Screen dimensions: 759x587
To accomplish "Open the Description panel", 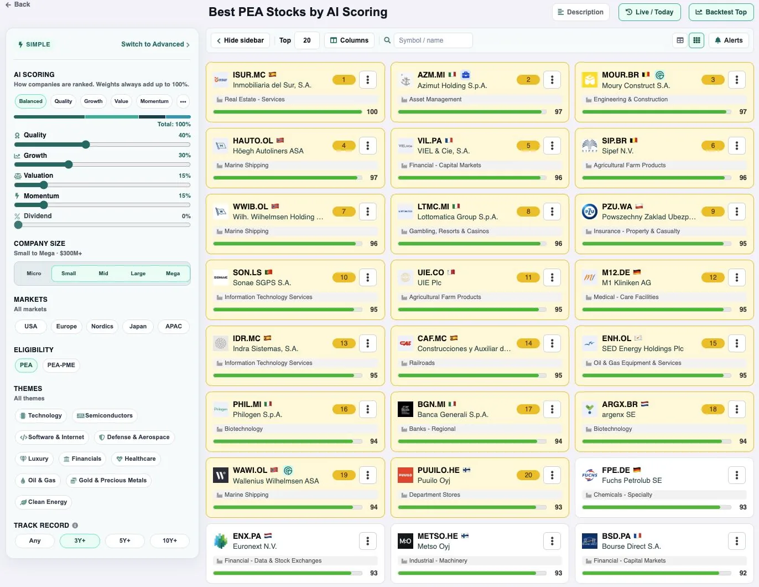I will click(x=580, y=12).
